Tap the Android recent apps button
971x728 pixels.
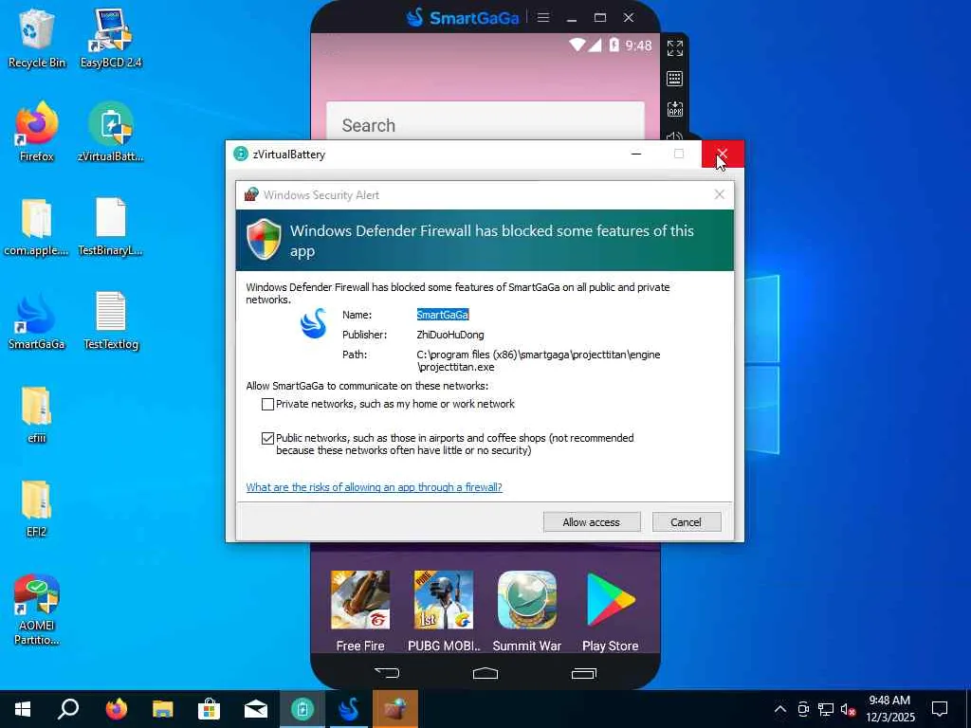click(x=583, y=673)
